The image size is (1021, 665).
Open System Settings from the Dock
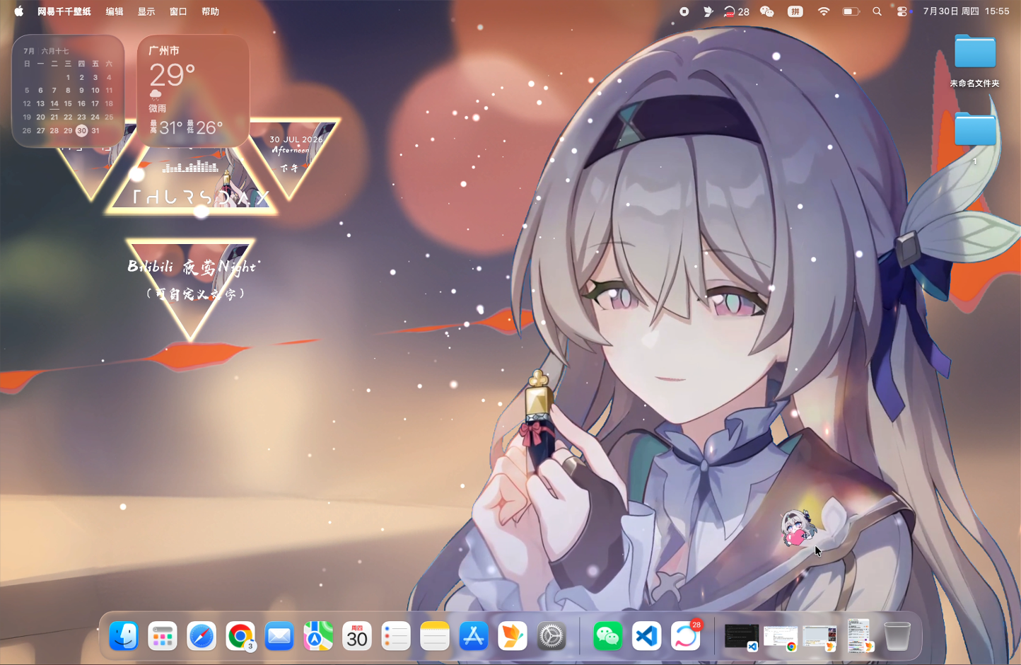pyautogui.click(x=552, y=636)
